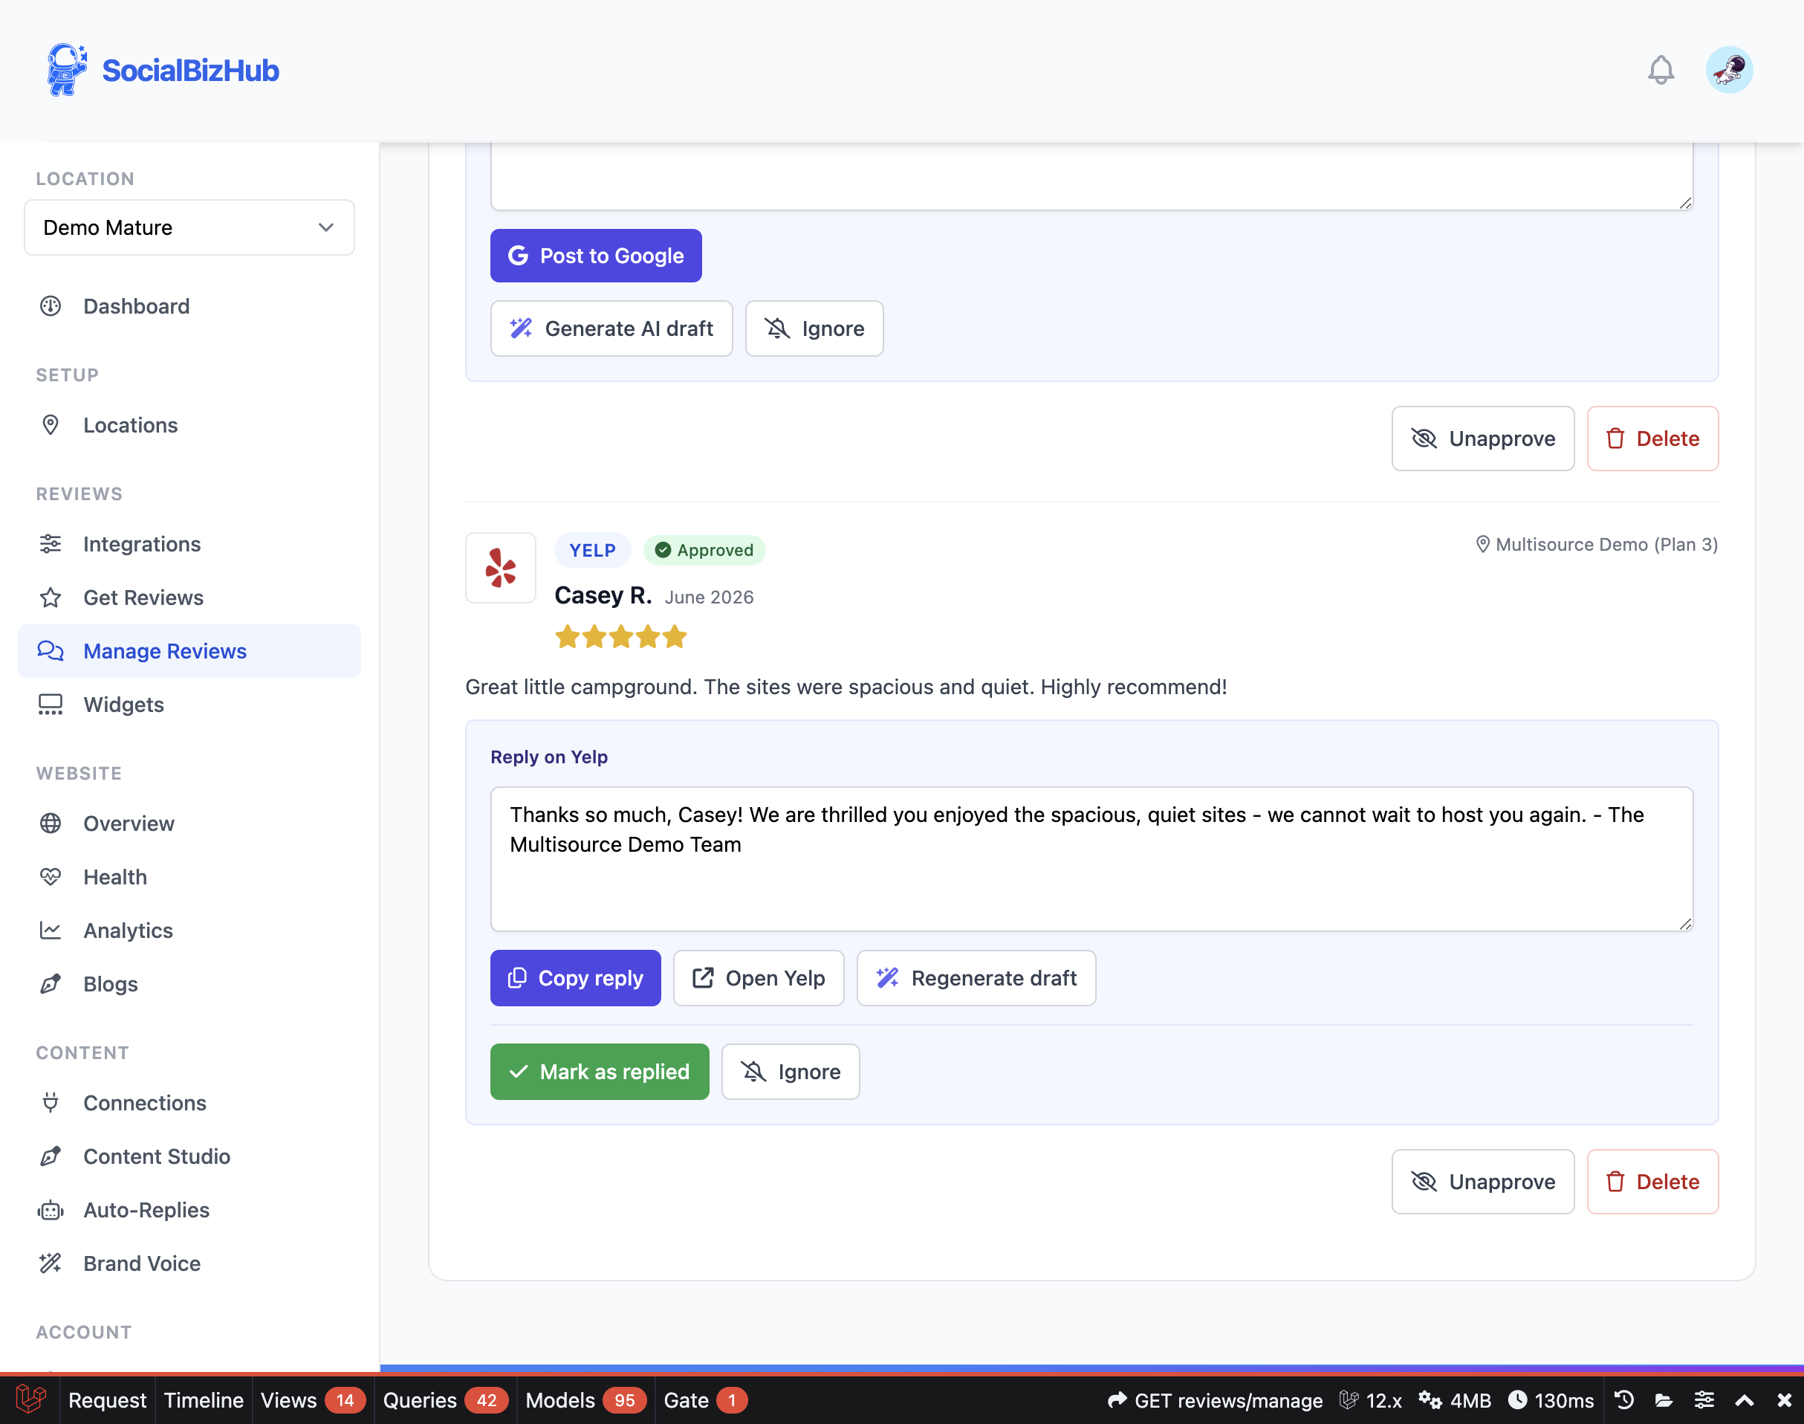Click the Blogs pen icon
The width and height of the screenshot is (1804, 1424).
[51, 984]
